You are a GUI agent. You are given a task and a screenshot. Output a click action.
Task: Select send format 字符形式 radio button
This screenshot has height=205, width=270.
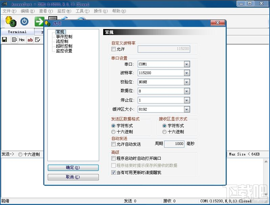pyautogui.click(x=113, y=126)
